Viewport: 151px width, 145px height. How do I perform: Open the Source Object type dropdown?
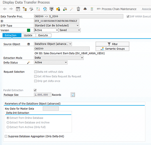click(53, 44)
